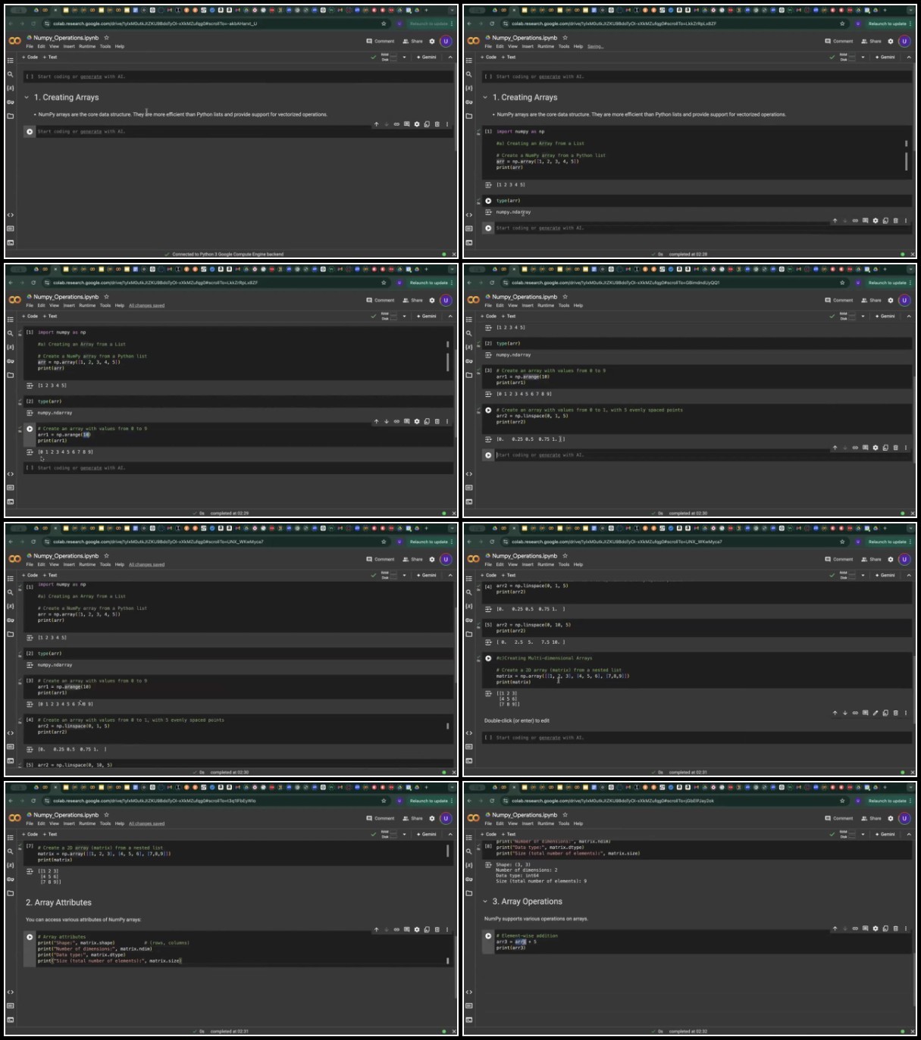
Task: Select the 'Double-click (or enter) to edit' text cell
Action: click(517, 720)
